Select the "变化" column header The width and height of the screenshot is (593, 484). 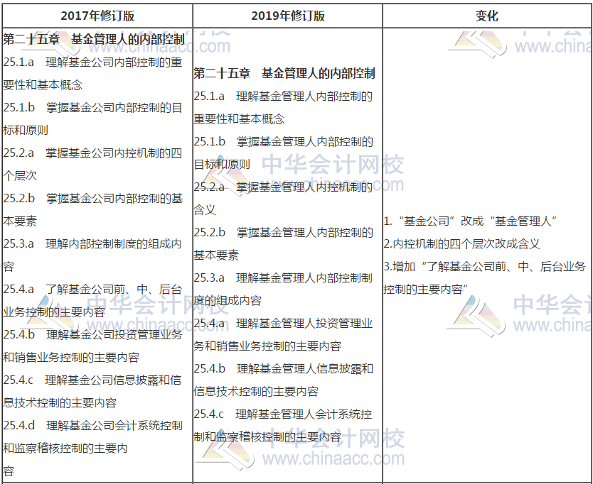click(x=487, y=16)
